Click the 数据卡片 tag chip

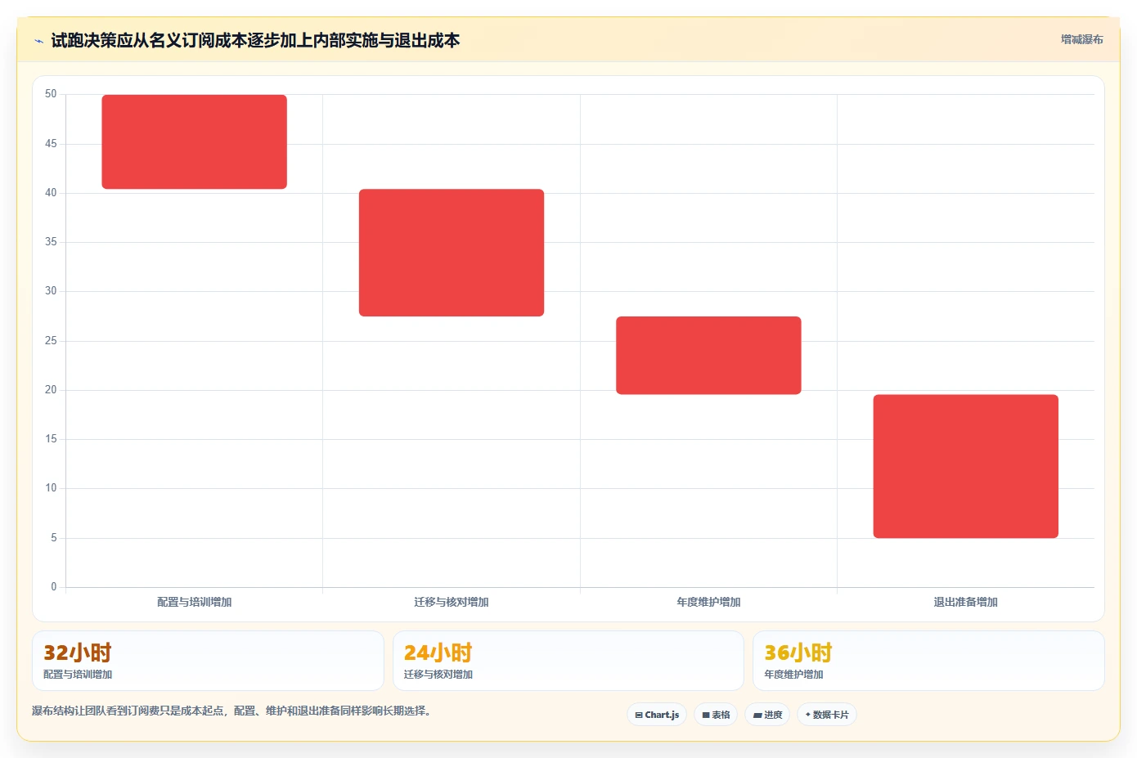[827, 715]
